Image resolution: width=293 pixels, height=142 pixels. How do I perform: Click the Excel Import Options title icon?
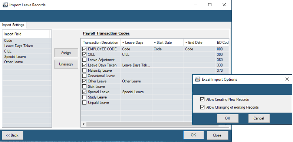(x=198, y=79)
